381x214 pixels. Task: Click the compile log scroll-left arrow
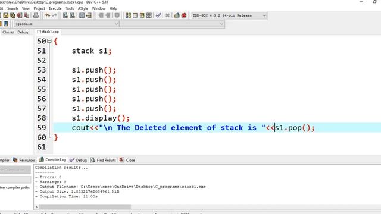tap(37, 207)
